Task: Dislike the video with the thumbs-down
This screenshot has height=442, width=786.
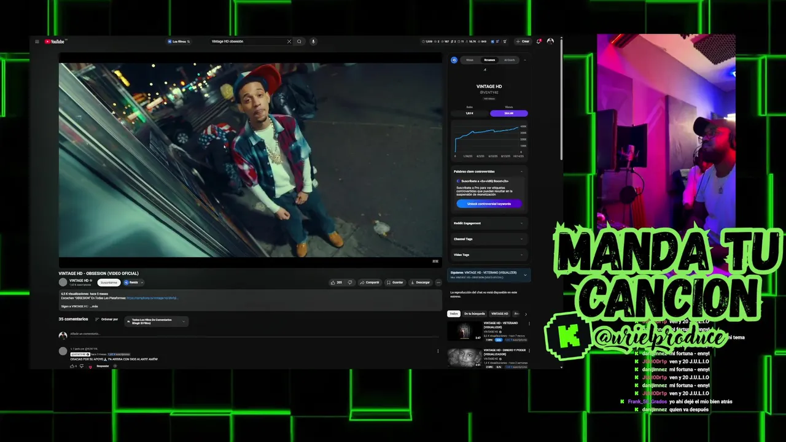Action: (x=350, y=282)
